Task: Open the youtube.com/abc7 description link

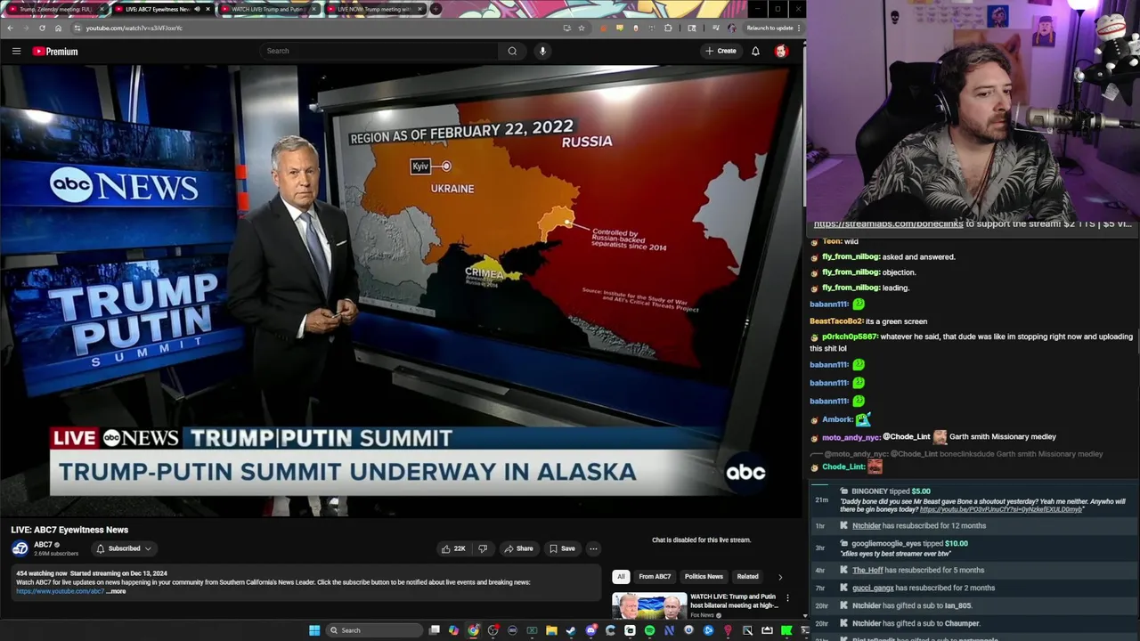Action: pyautogui.click(x=60, y=591)
